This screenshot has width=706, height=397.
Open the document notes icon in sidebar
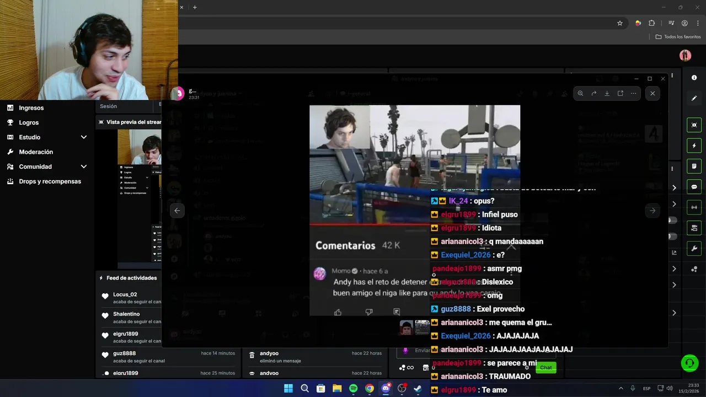pyautogui.click(x=694, y=166)
